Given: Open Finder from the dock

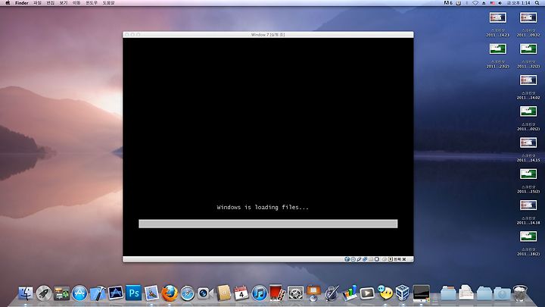Looking at the screenshot, I should coord(26,293).
